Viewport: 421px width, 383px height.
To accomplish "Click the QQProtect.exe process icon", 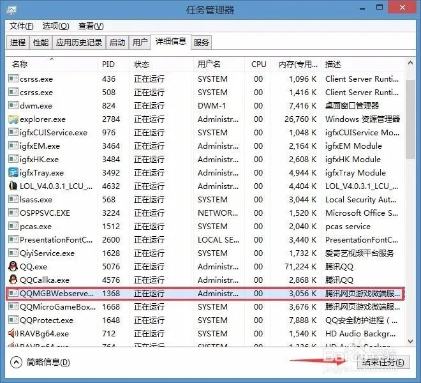I will (x=13, y=320).
